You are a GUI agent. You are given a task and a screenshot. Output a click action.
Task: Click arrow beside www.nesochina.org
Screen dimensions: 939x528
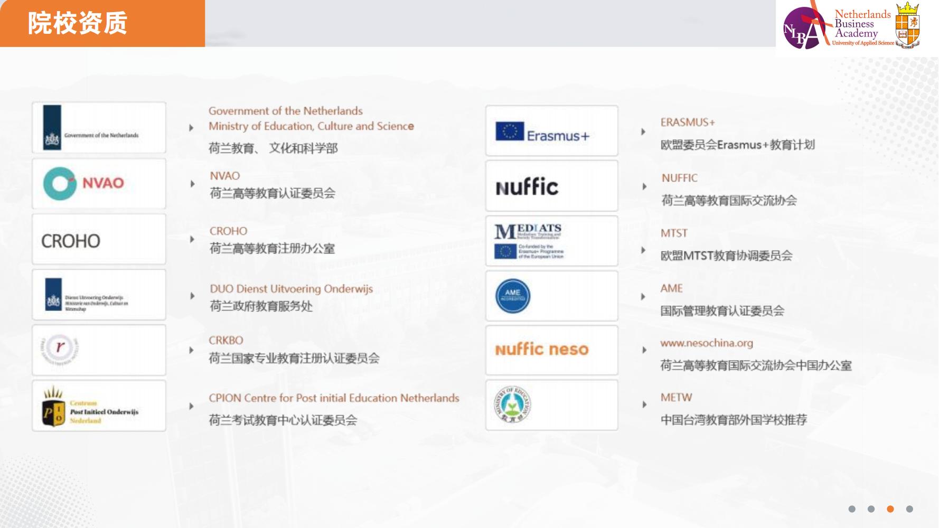[644, 350]
